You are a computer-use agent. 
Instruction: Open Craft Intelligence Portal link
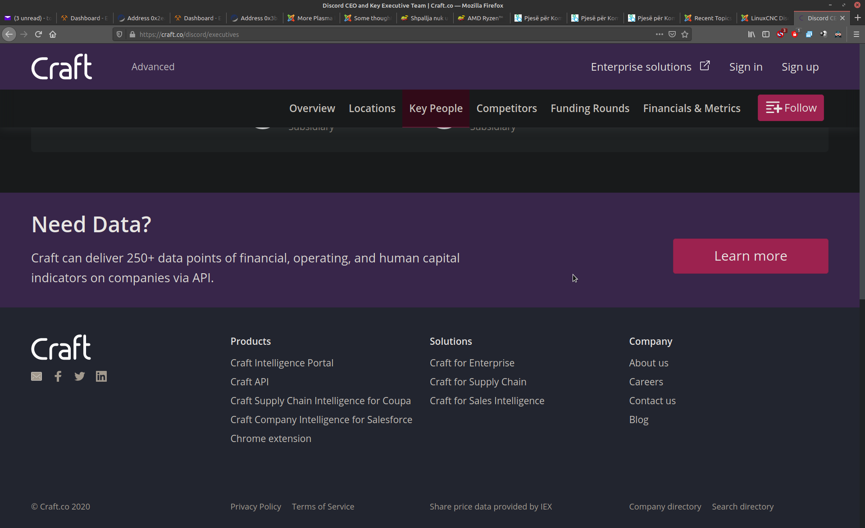pos(282,363)
